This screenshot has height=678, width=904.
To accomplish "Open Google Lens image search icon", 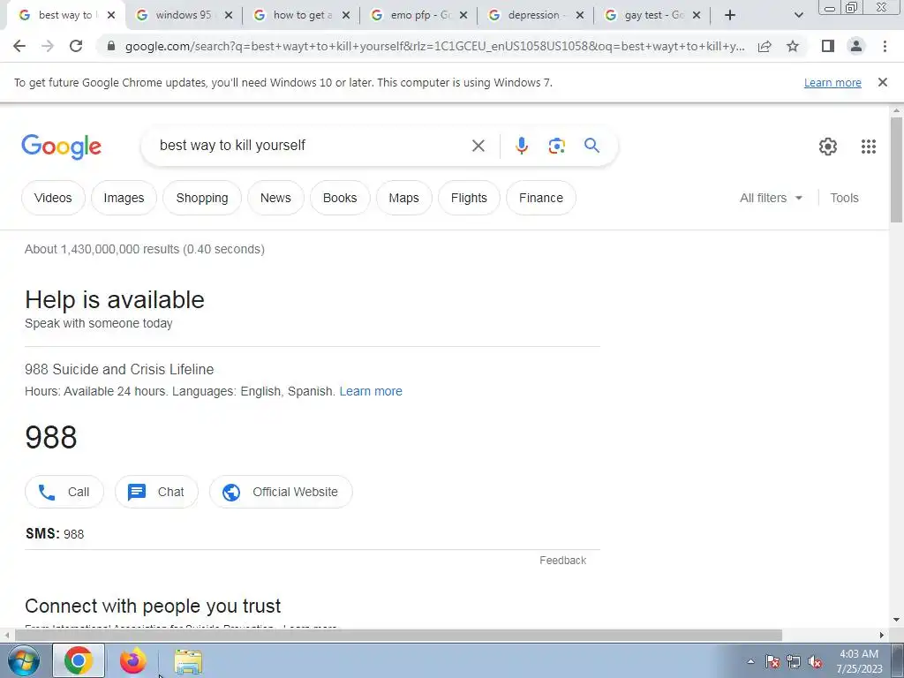I will pyautogui.click(x=556, y=146).
